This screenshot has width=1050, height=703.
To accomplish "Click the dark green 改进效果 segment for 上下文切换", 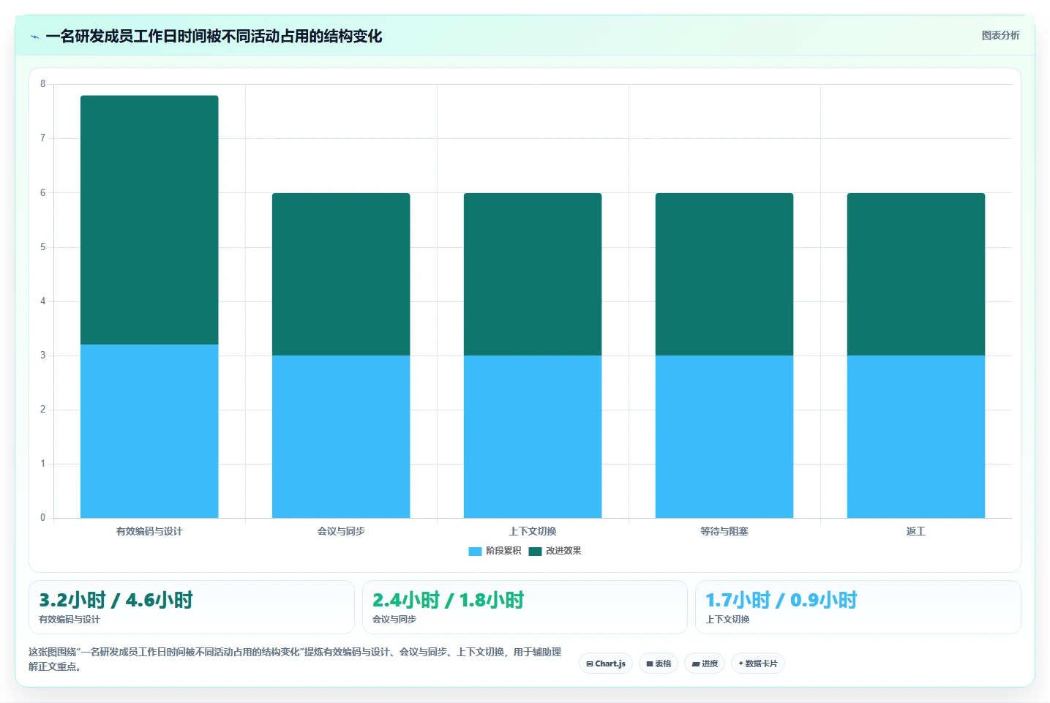I will 533,274.
